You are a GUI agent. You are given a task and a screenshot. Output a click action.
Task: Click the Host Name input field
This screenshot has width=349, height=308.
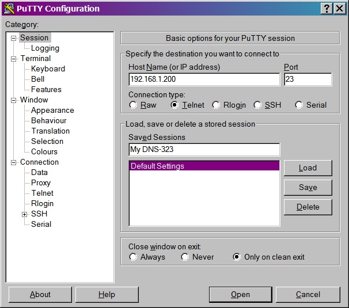204,79
